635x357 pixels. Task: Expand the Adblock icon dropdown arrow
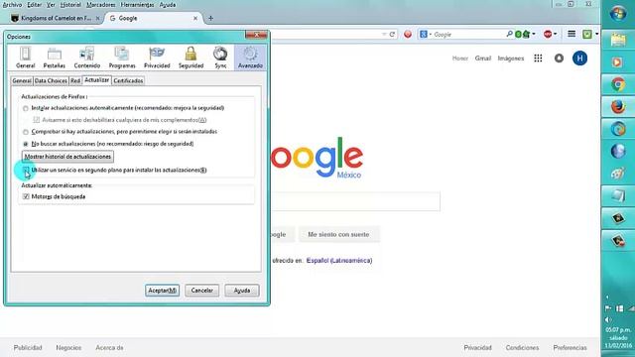click(556, 35)
